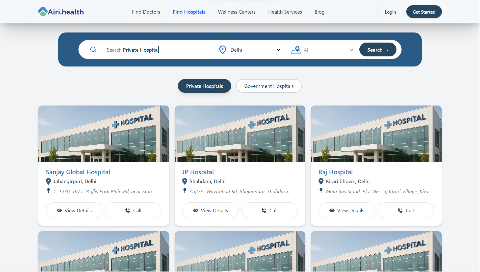Visit the Blog nav link
Screen dimensions: 480x272
click(x=319, y=12)
